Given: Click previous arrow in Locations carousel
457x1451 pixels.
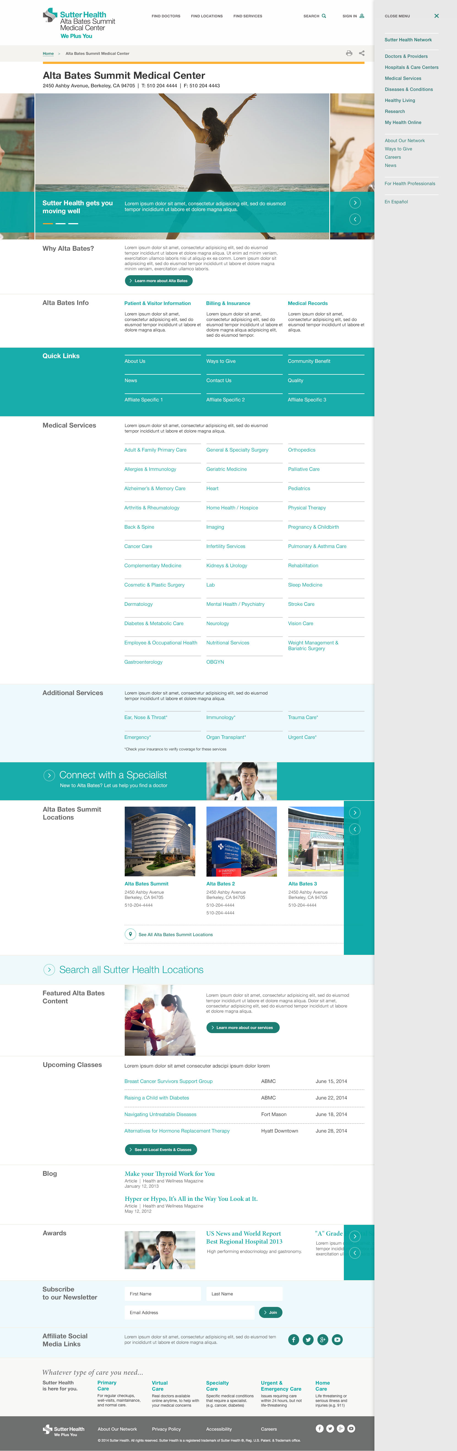Looking at the screenshot, I should tap(355, 829).
